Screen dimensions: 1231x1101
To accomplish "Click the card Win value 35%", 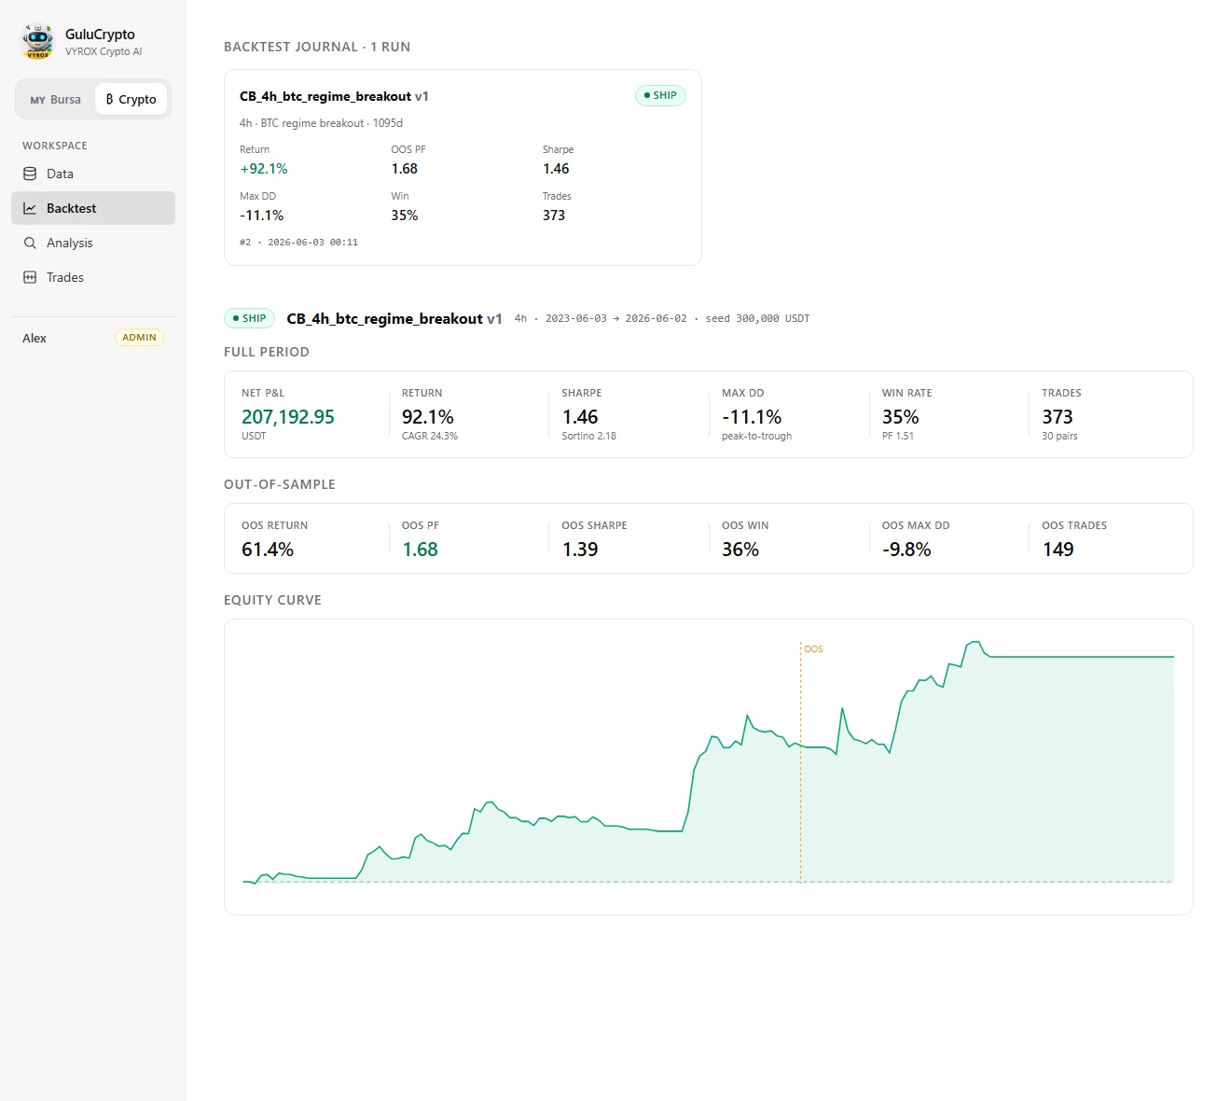I will click(x=405, y=216).
